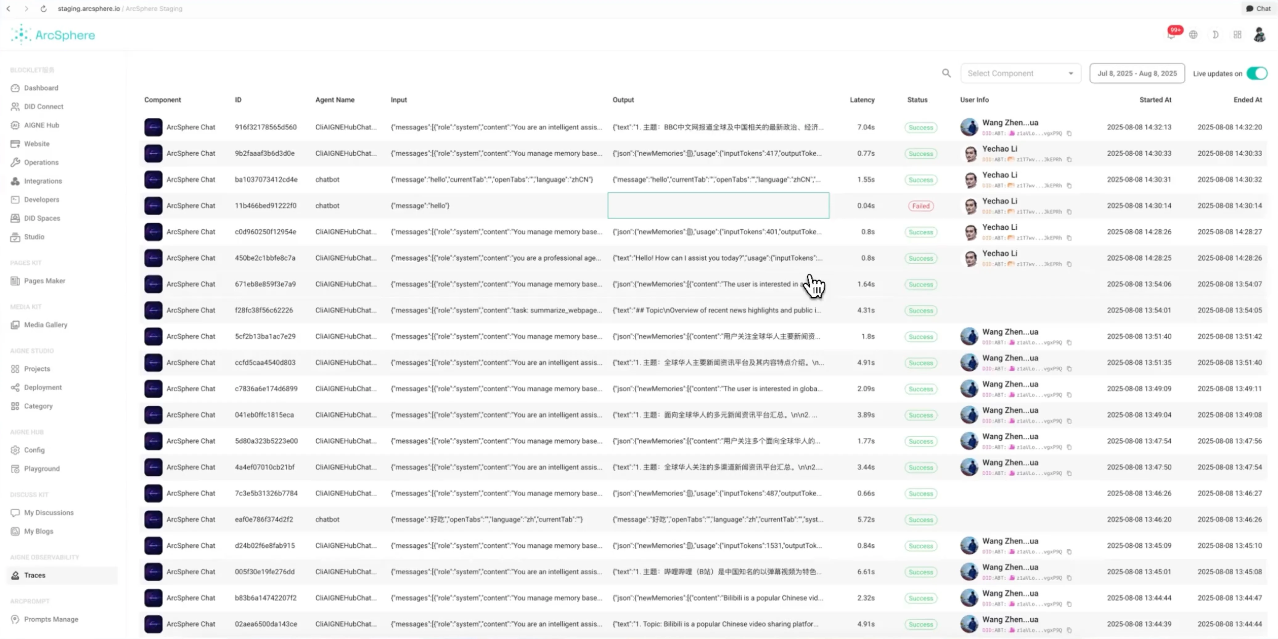1278x639 pixels.
Task: Click Success badge in row 02aea6500da143ce
Action: [921, 624]
